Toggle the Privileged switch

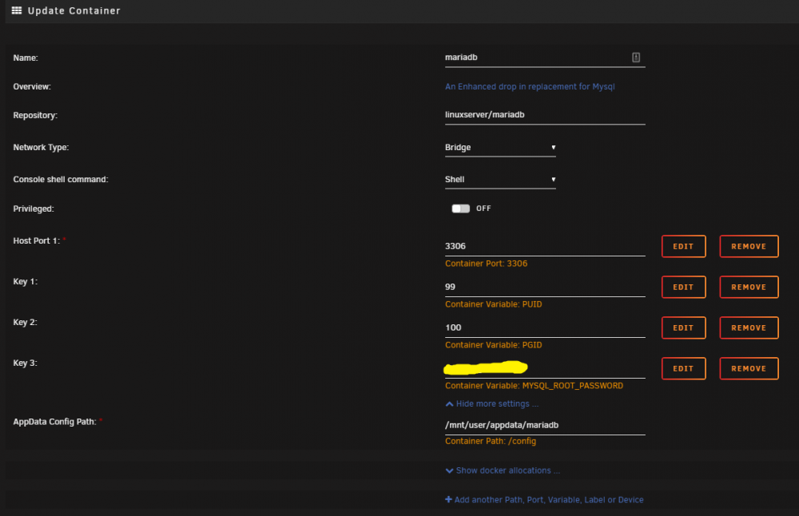461,208
